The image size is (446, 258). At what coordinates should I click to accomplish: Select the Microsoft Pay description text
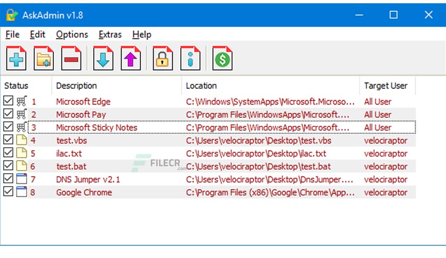(x=81, y=115)
